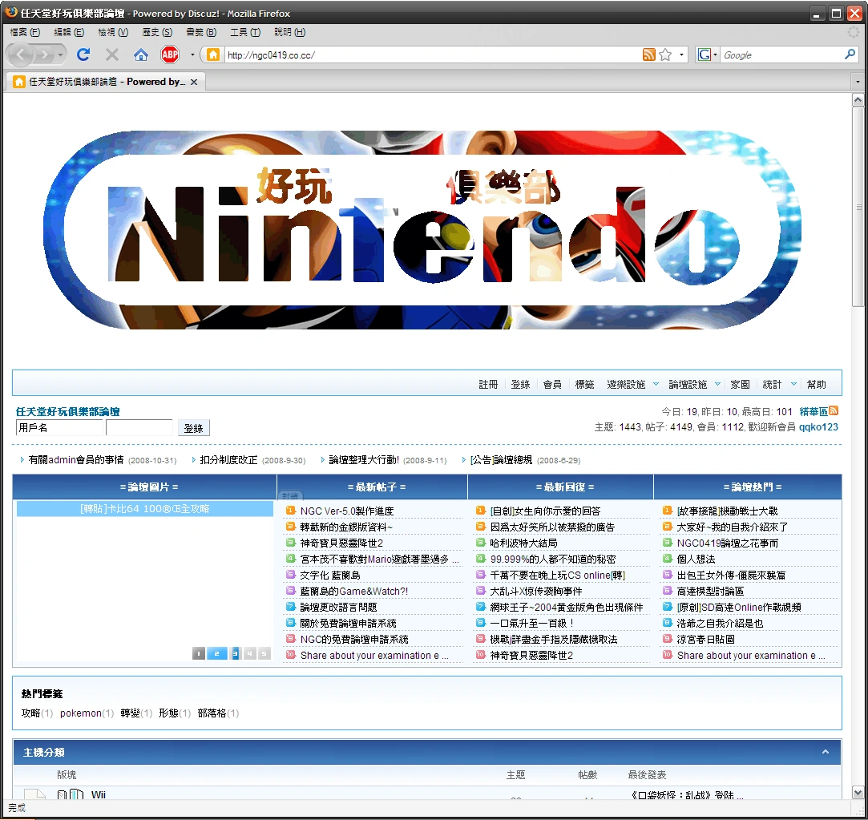Select slideshow image number 1
Screen dimensions: 868x820
(198, 653)
